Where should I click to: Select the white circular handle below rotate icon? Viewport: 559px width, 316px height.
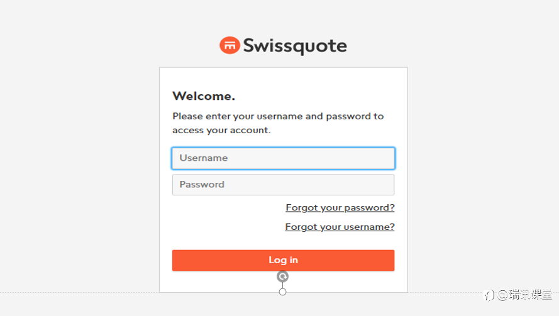pos(283,291)
